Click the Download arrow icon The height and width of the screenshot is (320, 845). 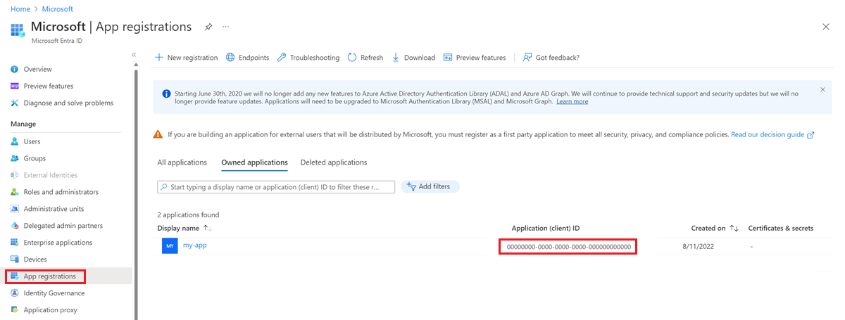pyautogui.click(x=396, y=58)
